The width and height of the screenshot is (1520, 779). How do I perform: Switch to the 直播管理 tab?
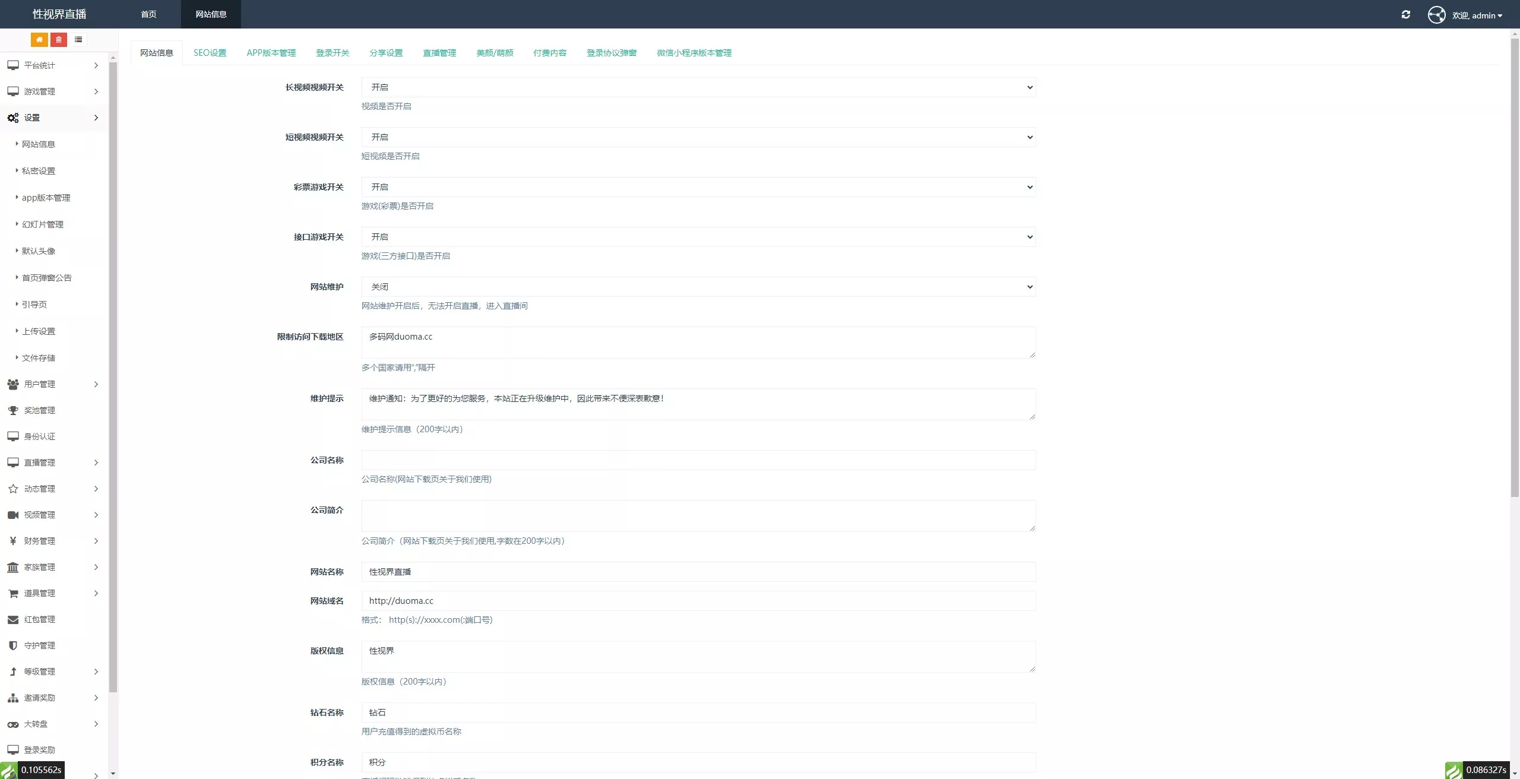coord(439,53)
